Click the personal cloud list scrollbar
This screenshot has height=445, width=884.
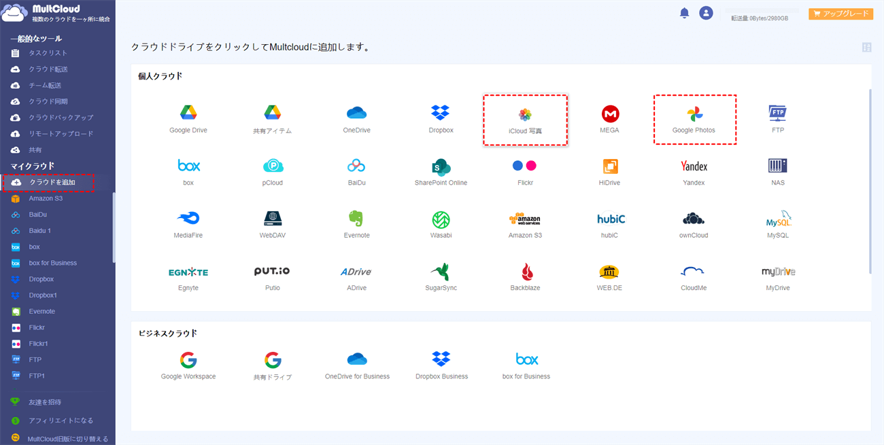pos(870,181)
